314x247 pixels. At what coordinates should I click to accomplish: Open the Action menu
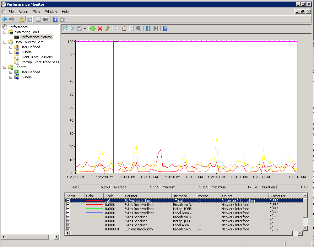coord(23,12)
